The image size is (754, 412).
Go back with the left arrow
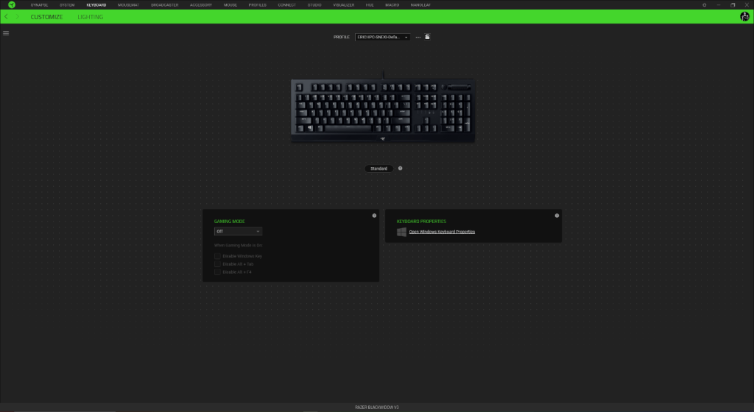tap(6, 17)
